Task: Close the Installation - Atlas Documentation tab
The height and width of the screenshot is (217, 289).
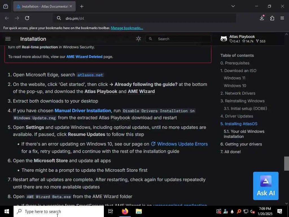Action: click(x=71, y=6)
